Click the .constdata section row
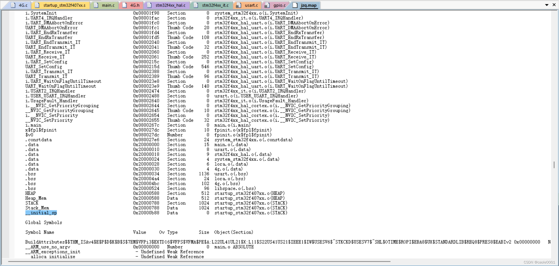 click(159, 140)
